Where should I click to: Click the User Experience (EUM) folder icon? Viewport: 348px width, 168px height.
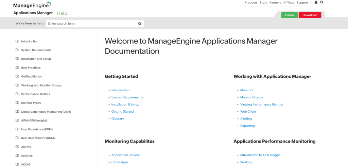coord(17,129)
